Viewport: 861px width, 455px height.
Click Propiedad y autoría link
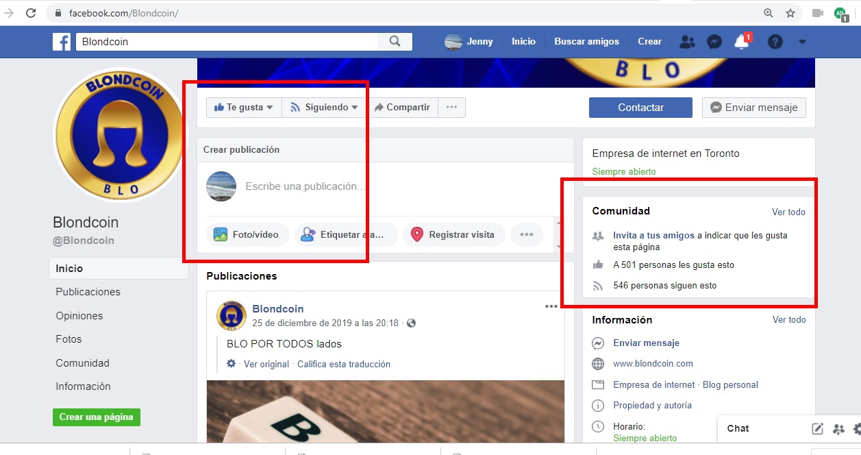[652, 405]
